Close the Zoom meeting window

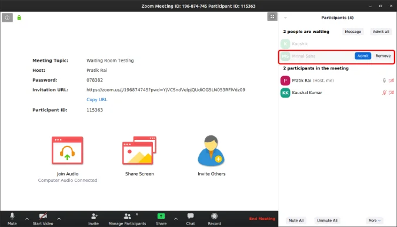pos(391,6)
